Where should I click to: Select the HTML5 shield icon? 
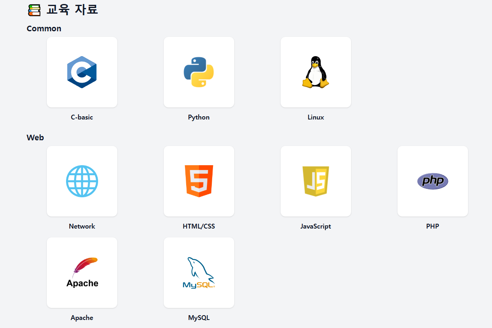click(199, 181)
